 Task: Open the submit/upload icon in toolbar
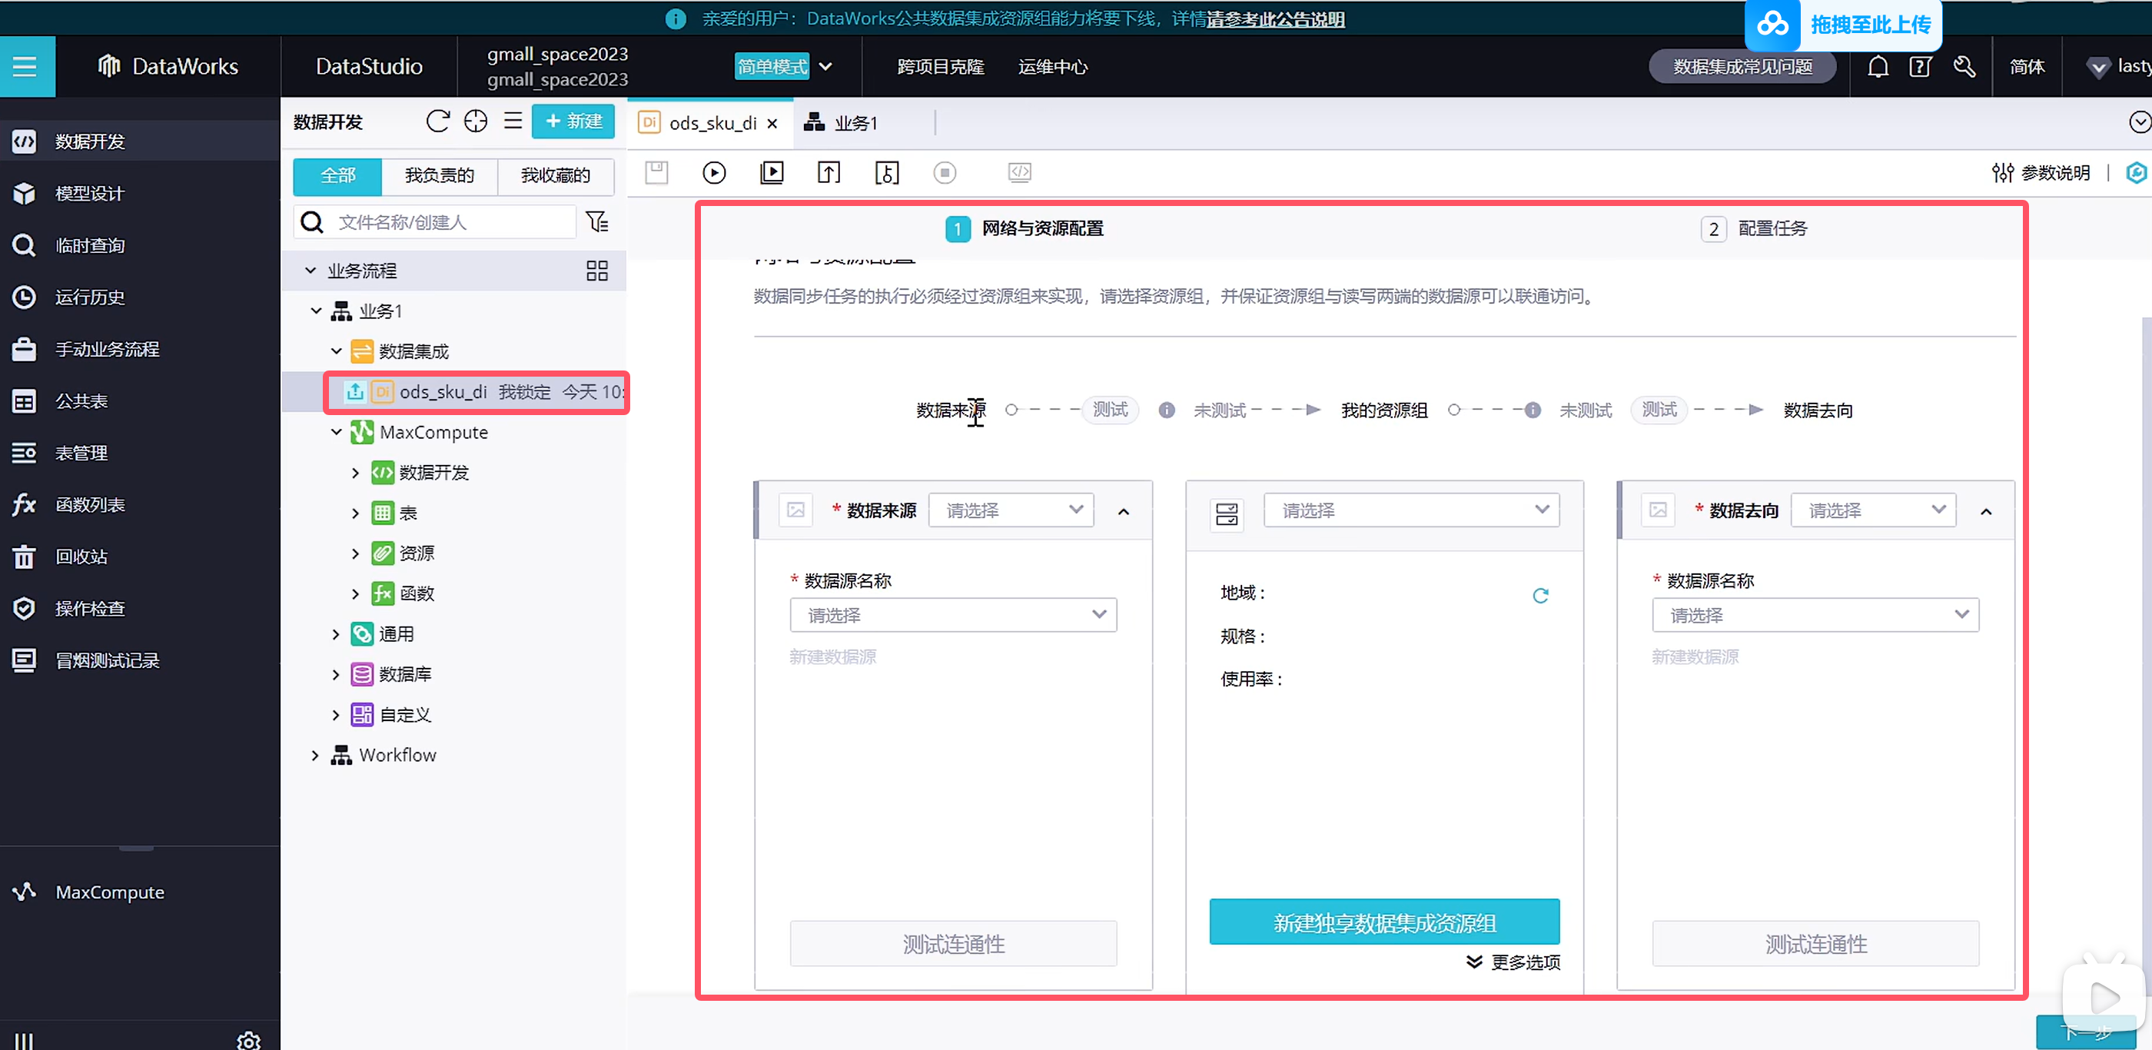(x=828, y=172)
